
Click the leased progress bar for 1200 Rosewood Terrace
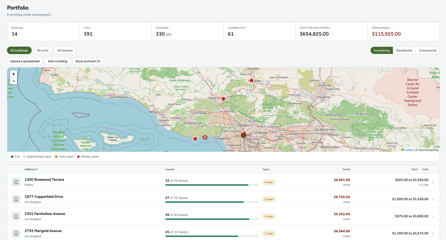(x=212, y=185)
